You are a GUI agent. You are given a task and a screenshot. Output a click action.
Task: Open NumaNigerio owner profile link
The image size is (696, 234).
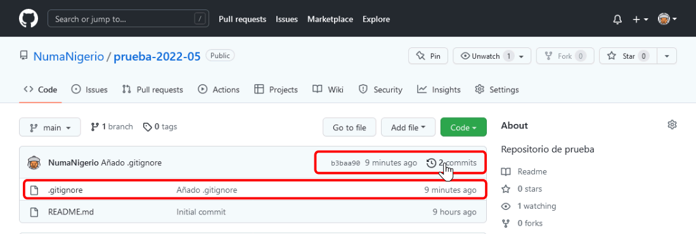(69, 56)
